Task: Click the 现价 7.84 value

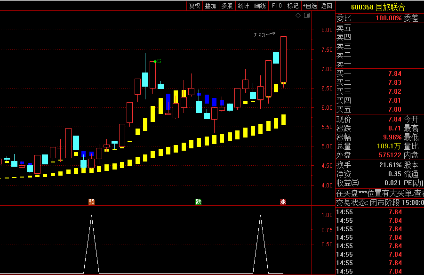Action: coord(395,119)
